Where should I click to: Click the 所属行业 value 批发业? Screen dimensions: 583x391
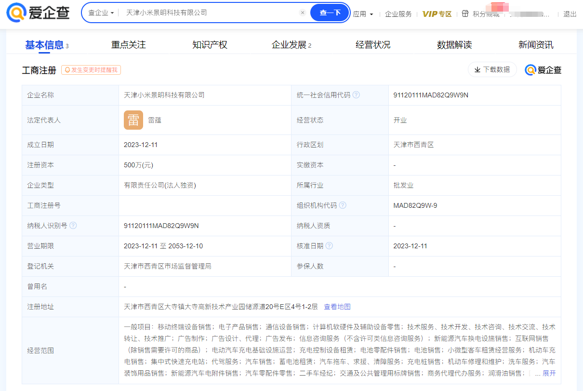[403, 185]
